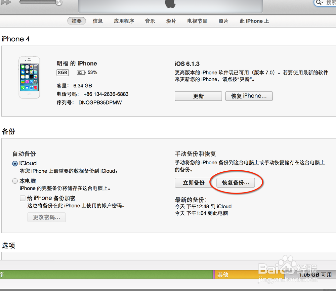Click the 明福 的 iPhone device name
Viewport: 336px width, 291px height.
tap(77, 64)
